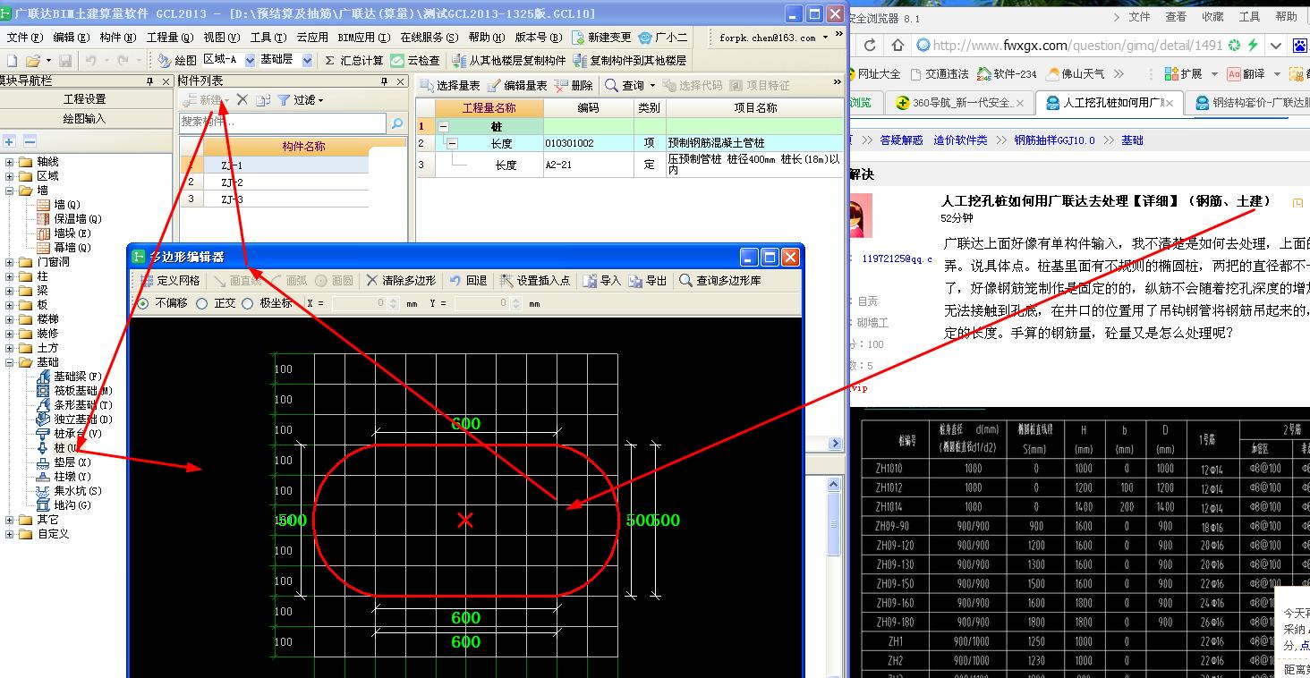Screen dimensions: 1310x678
Task: Collapse 基础 tree node
Action: click(10, 362)
